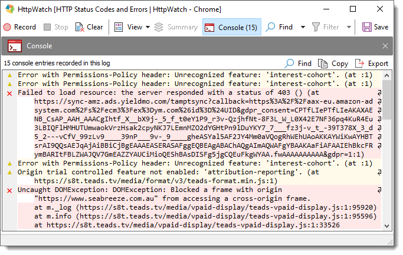Click the console vertical scrollbar thumb
This screenshot has width=403, height=255.
point(386,100)
